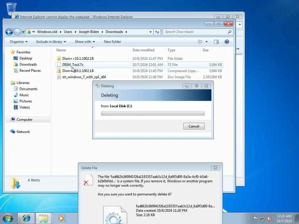Click the Downloads folder icon in details pane
Screen dimensions: 299x224
tap(15, 183)
